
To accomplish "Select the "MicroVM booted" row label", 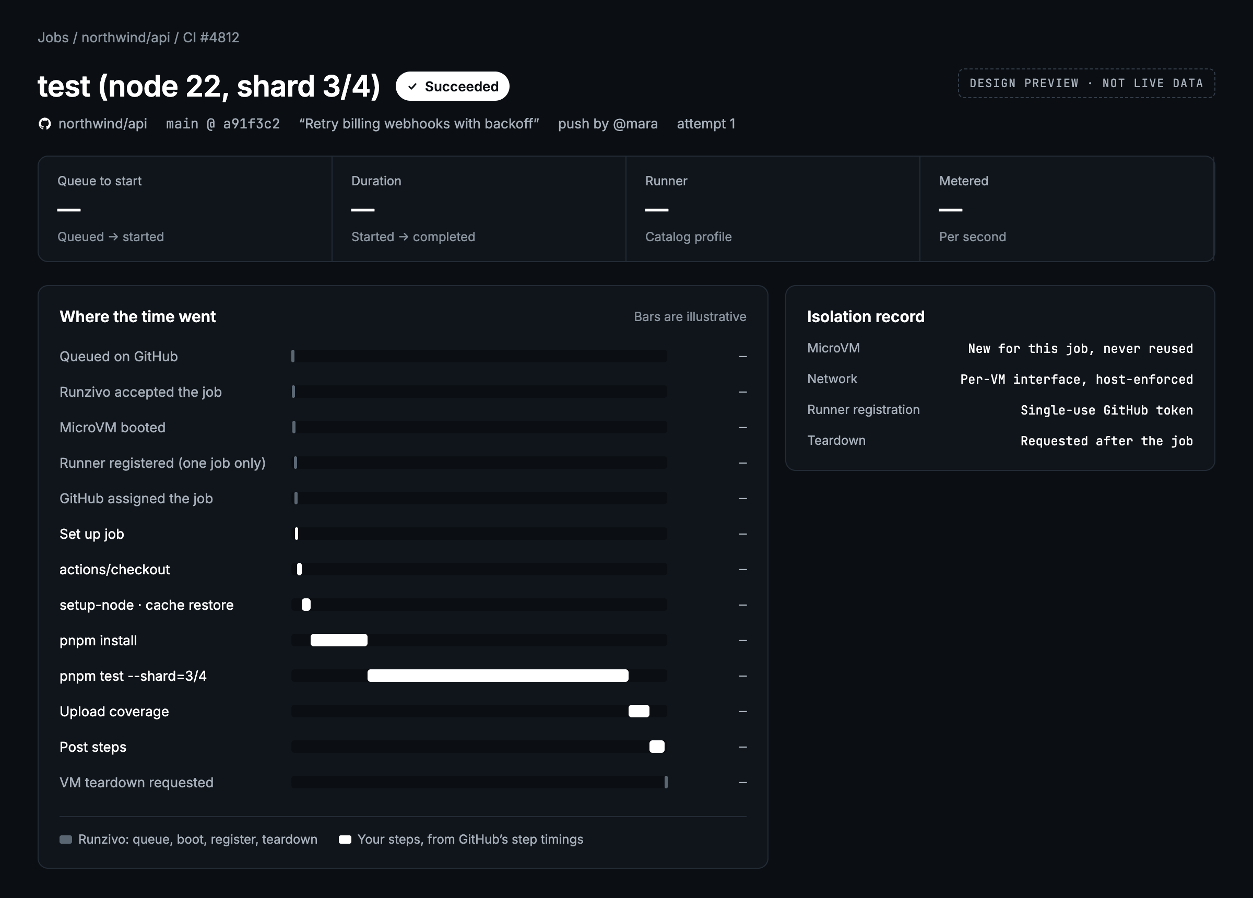I will point(112,428).
